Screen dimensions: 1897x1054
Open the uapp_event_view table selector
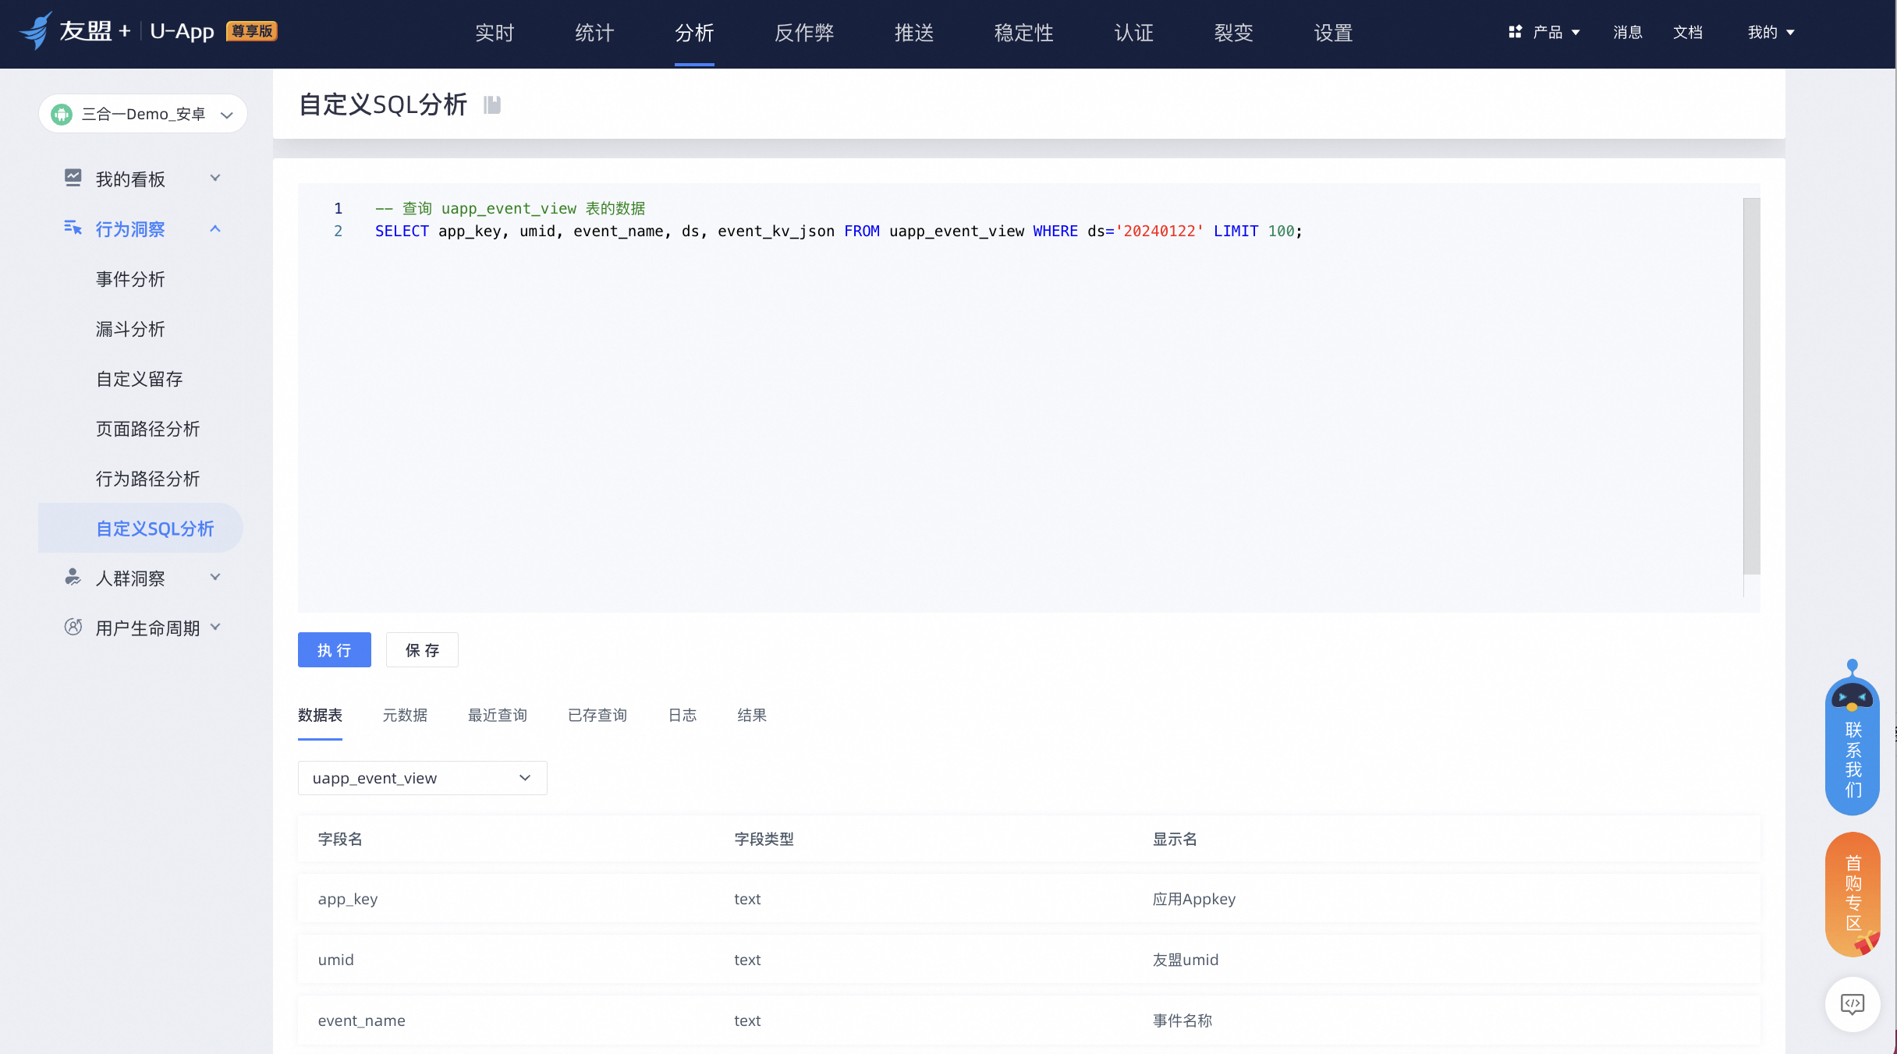(x=423, y=778)
